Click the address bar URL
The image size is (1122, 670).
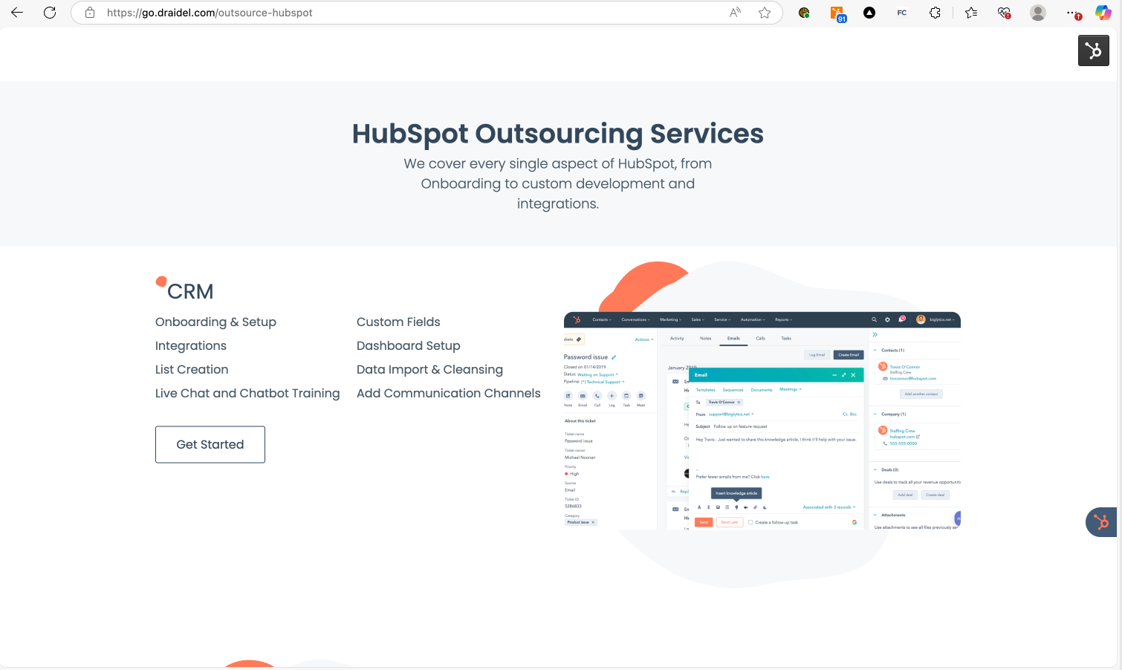click(210, 13)
